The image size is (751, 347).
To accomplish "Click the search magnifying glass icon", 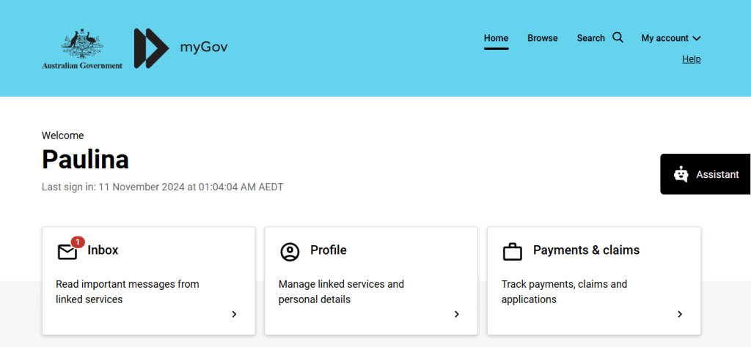I will (618, 37).
